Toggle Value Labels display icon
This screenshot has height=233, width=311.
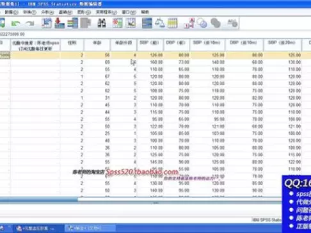[x=189, y=23]
